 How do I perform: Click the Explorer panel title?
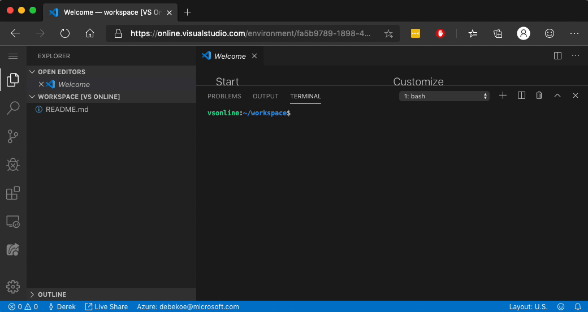tap(54, 56)
